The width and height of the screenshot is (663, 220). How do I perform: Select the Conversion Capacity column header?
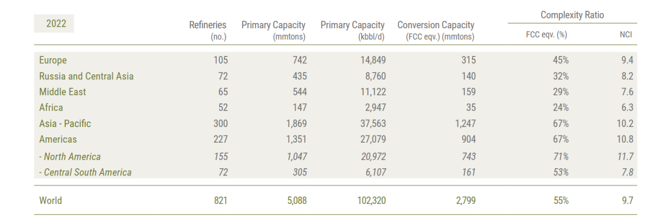tap(435, 30)
